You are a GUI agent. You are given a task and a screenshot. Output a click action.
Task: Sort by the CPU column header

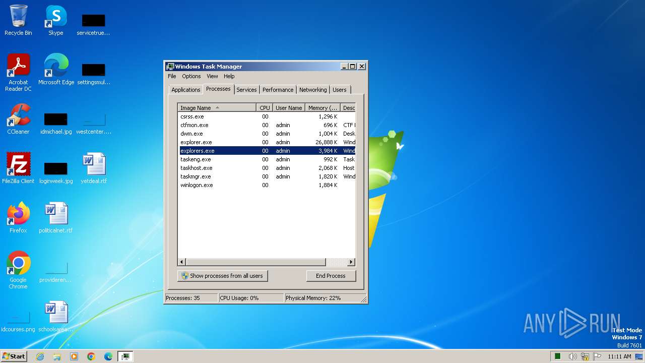265,108
